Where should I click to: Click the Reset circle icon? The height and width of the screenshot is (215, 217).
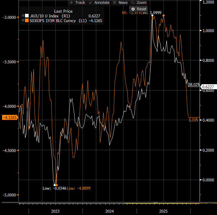[133, 9]
